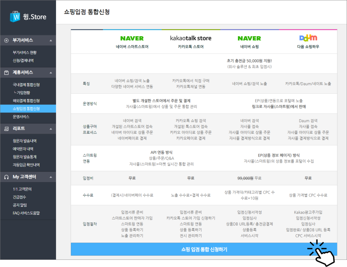This screenshot has width=347, height=267.
Task: Click 링크로 자사몰(스마트윙)에서 판매 text
Action: click(x=279, y=107)
